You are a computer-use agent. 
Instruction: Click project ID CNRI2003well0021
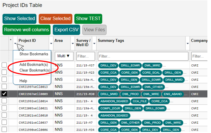click(x=33, y=108)
